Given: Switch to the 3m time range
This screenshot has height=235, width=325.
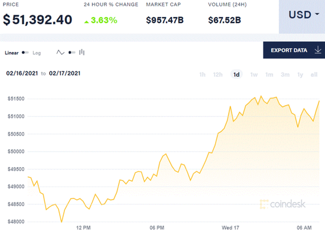Looking at the screenshot, I should click(x=285, y=74).
